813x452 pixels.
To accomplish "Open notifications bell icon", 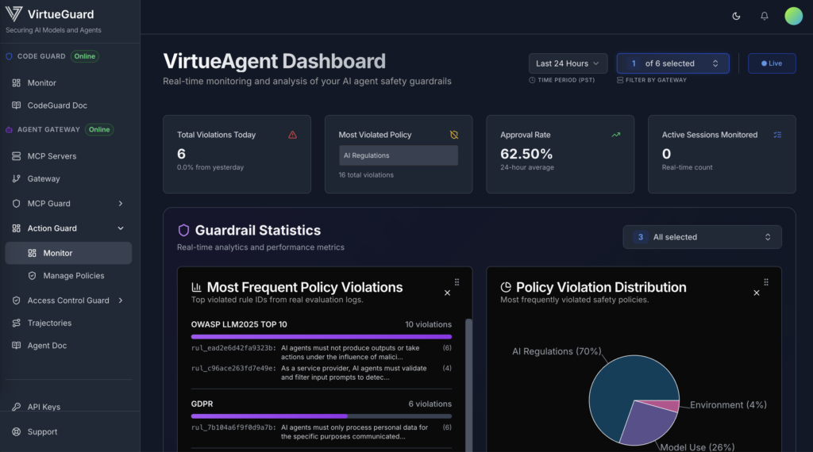I will [765, 16].
